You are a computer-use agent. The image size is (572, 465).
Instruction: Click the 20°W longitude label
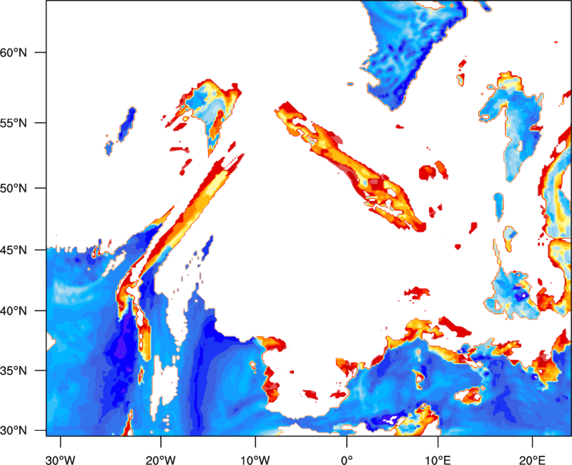point(160,460)
